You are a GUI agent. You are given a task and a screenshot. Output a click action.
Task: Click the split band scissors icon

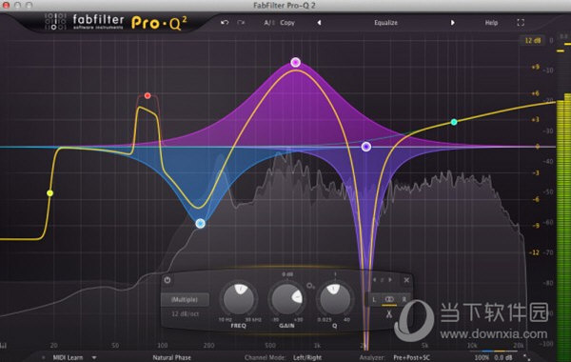389,313
